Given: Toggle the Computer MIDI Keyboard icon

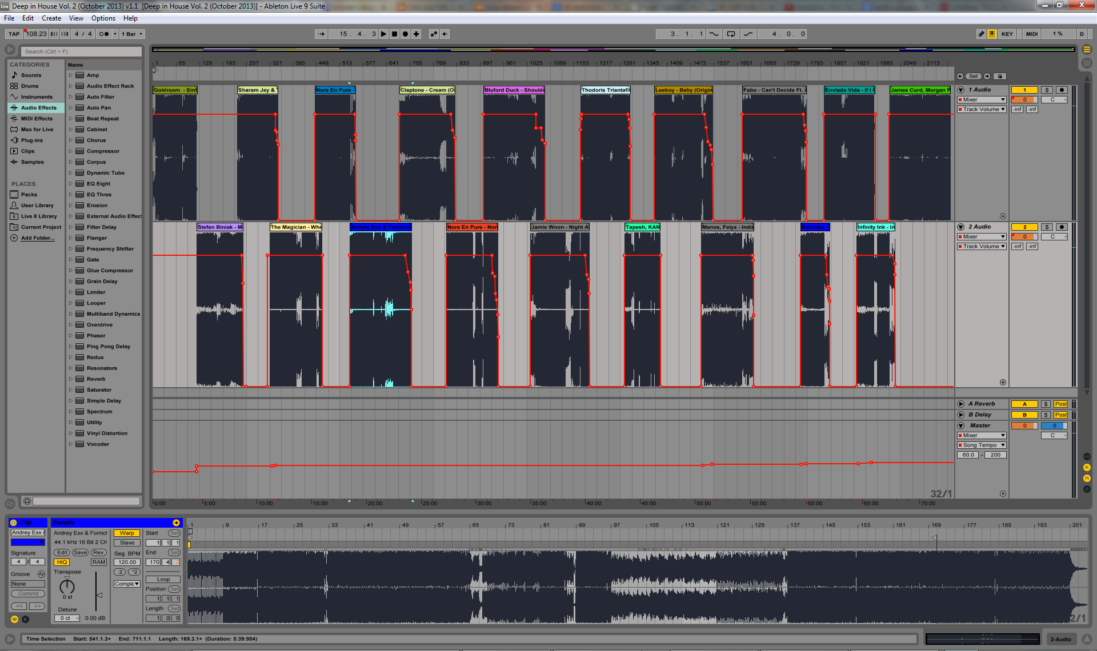Looking at the screenshot, I should 992,34.
